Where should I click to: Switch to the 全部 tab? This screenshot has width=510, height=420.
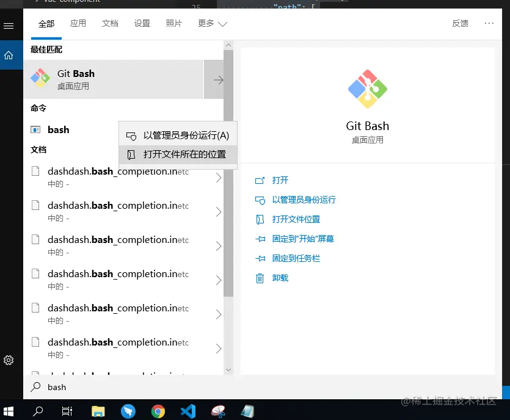tap(46, 24)
